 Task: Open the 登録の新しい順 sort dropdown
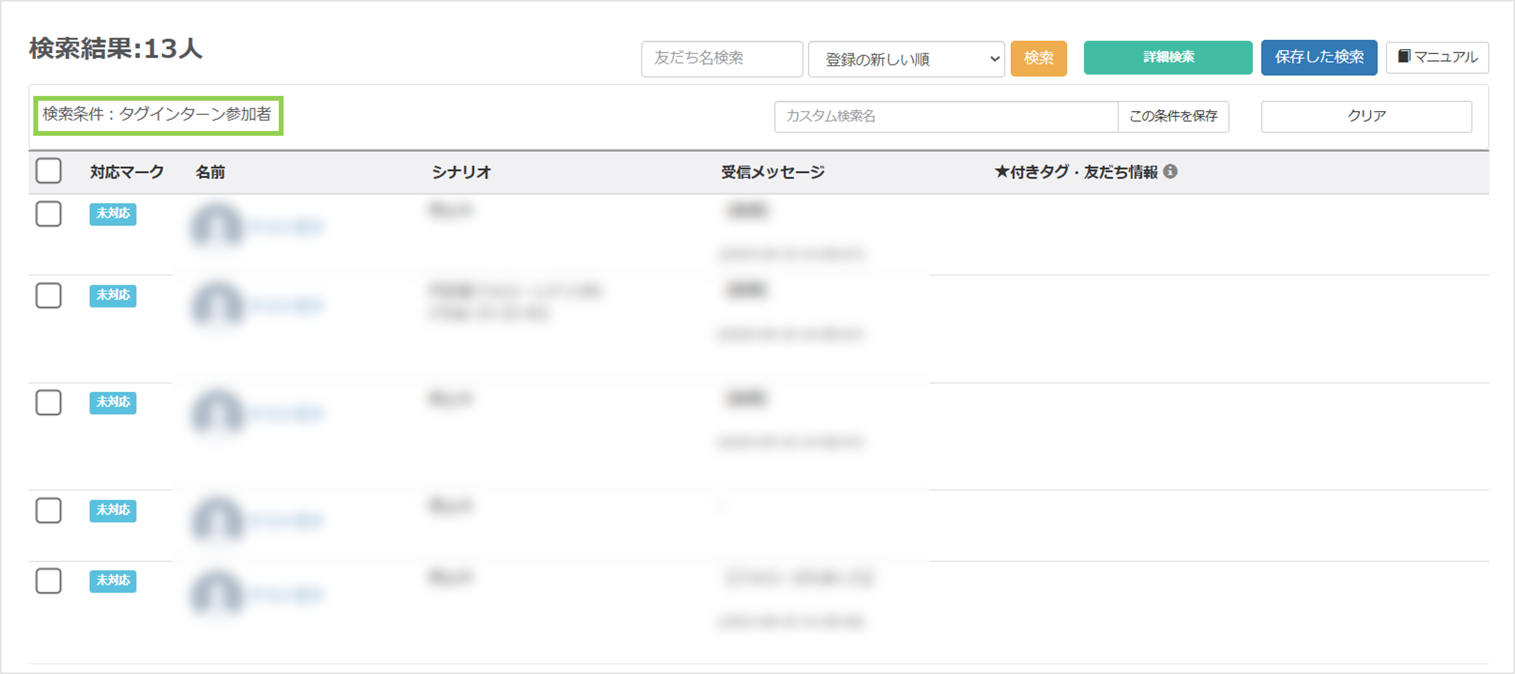[906, 58]
